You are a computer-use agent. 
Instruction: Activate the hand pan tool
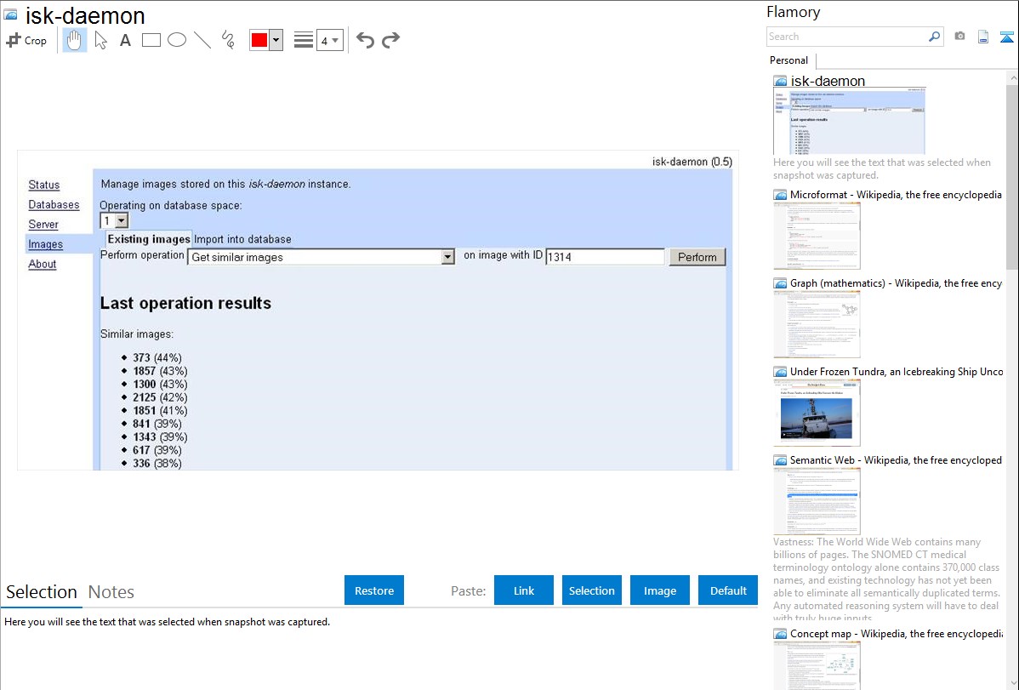(74, 40)
